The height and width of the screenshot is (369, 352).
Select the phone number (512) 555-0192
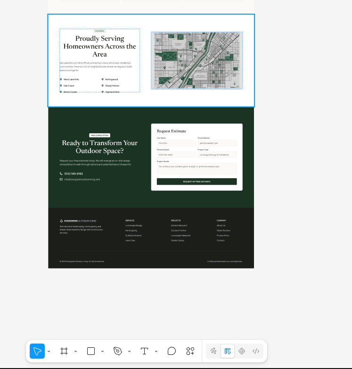[x=74, y=174]
